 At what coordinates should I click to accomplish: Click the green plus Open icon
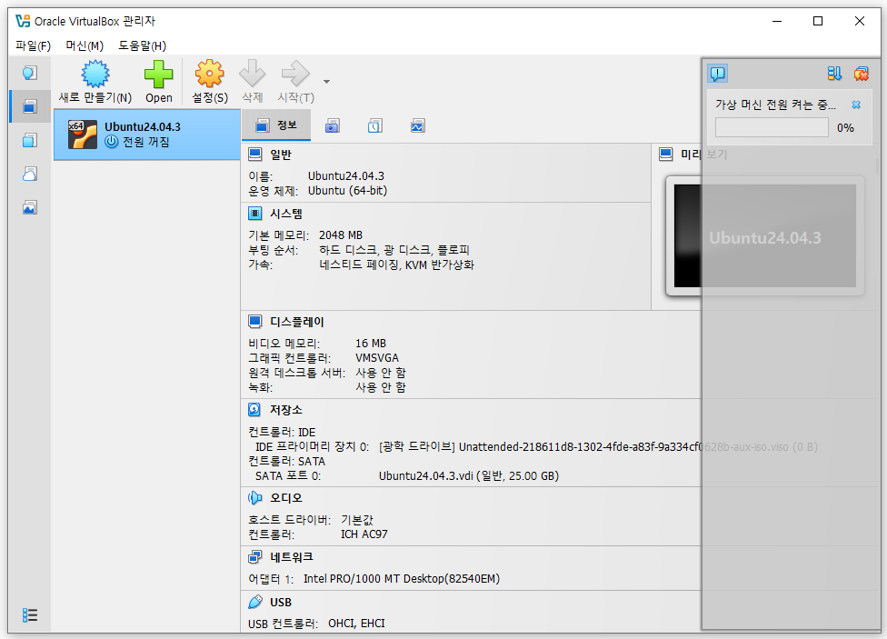point(158,75)
